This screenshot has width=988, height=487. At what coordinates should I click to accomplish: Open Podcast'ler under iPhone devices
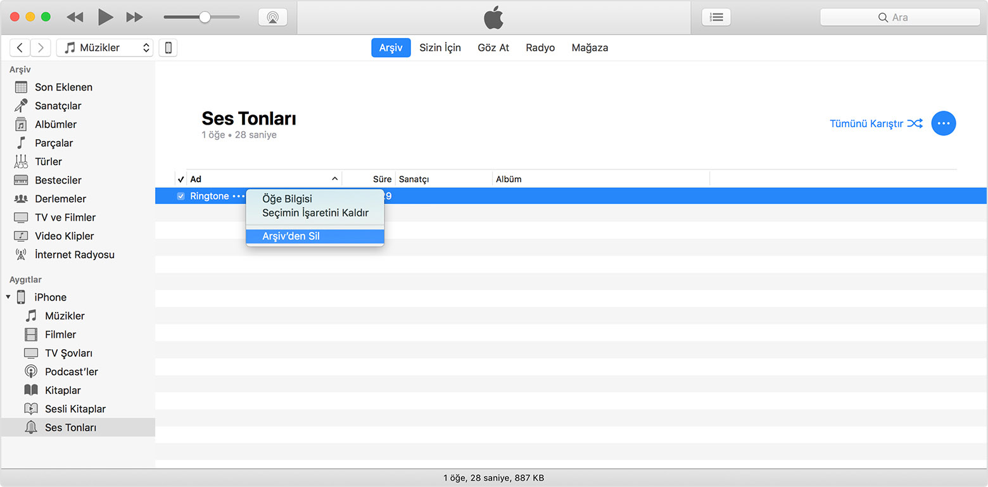[71, 372]
